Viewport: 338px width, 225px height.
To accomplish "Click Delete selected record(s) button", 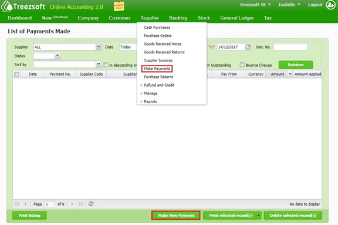I will [x=293, y=215].
